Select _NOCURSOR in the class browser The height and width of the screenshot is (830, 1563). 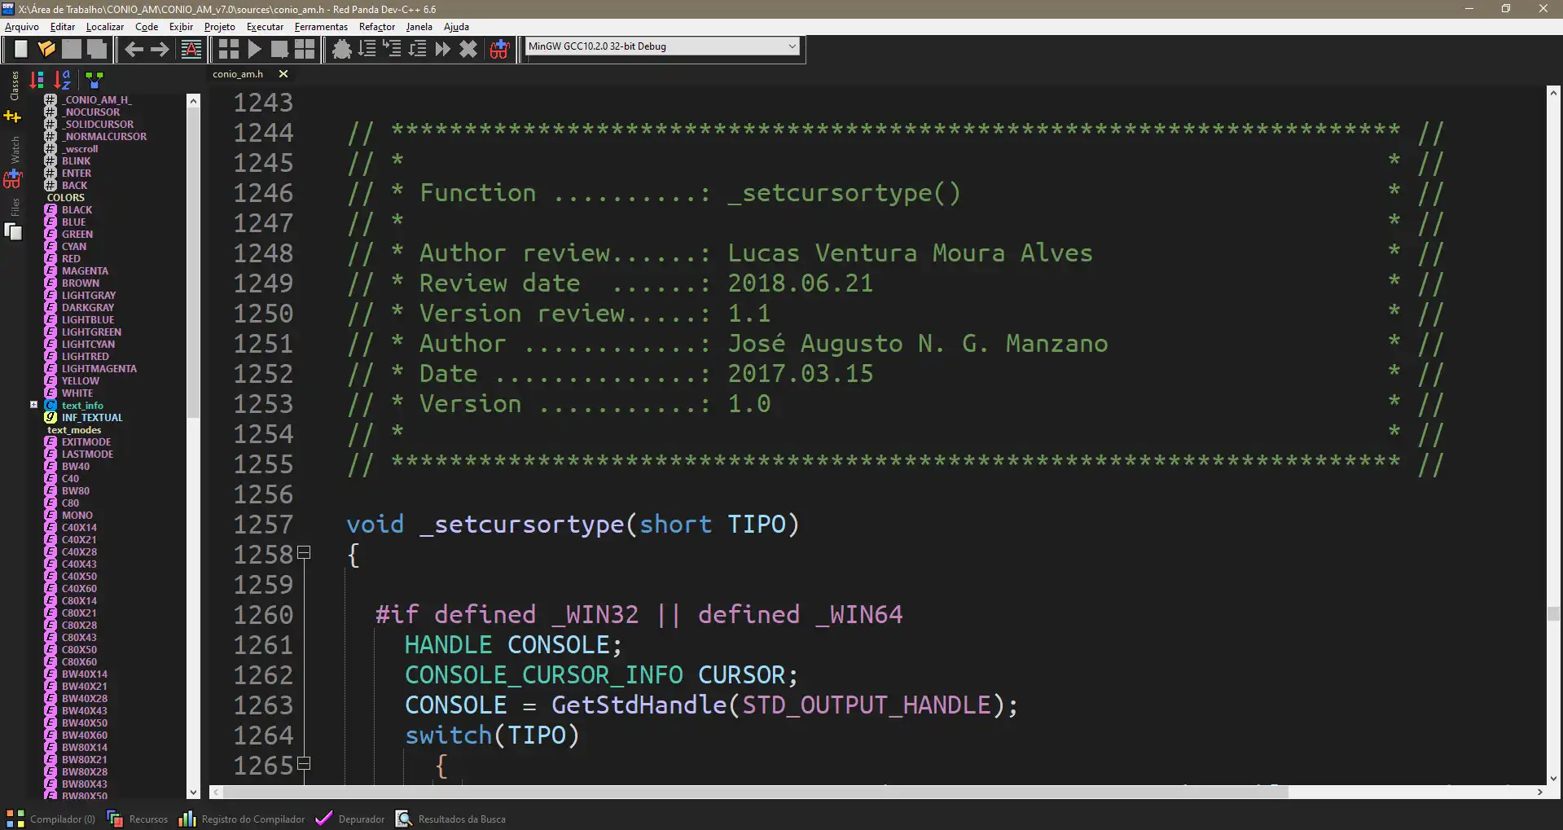pyautogui.click(x=91, y=112)
